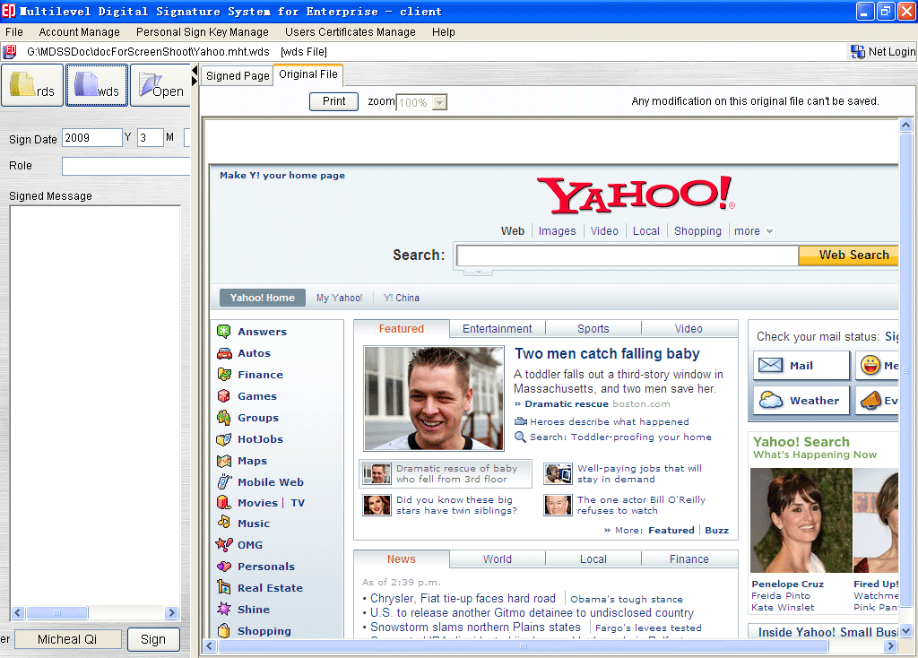918x658 pixels.
Task: Open Personal Sign Key Manage menu
Action: click(203, 32)
